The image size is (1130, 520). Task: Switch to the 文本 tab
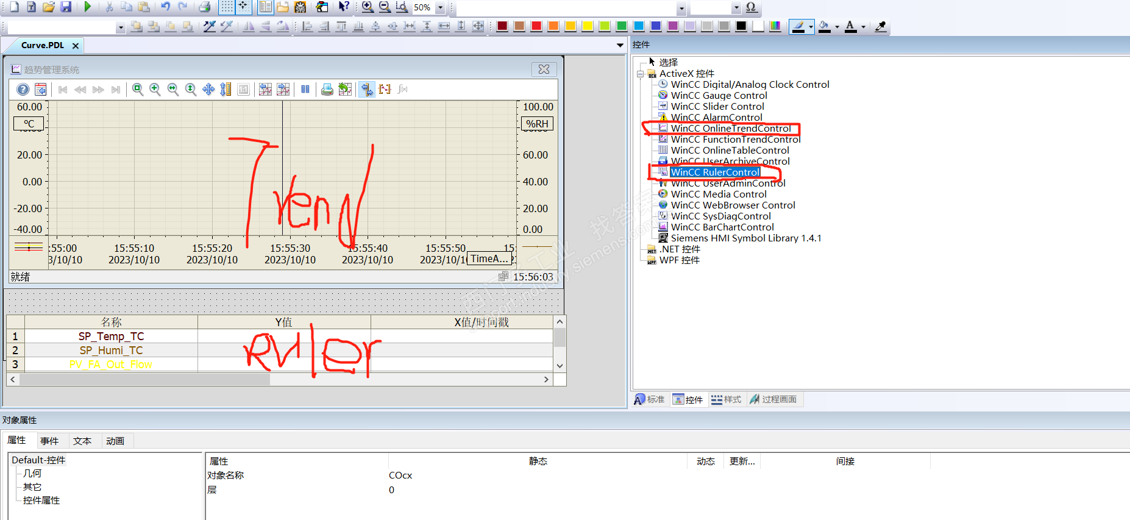pyautogui.click(x=82, y=441)
